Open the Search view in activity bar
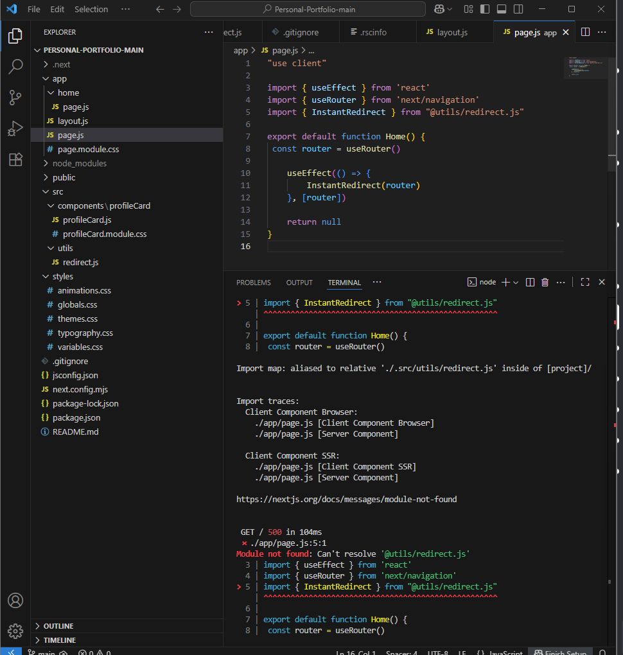Image resolution: width=623 pixels, height=655 pixels. 15,66
